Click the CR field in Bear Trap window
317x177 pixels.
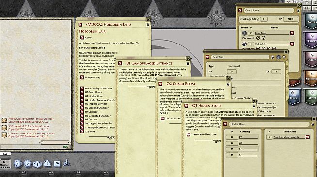[276, 72]
